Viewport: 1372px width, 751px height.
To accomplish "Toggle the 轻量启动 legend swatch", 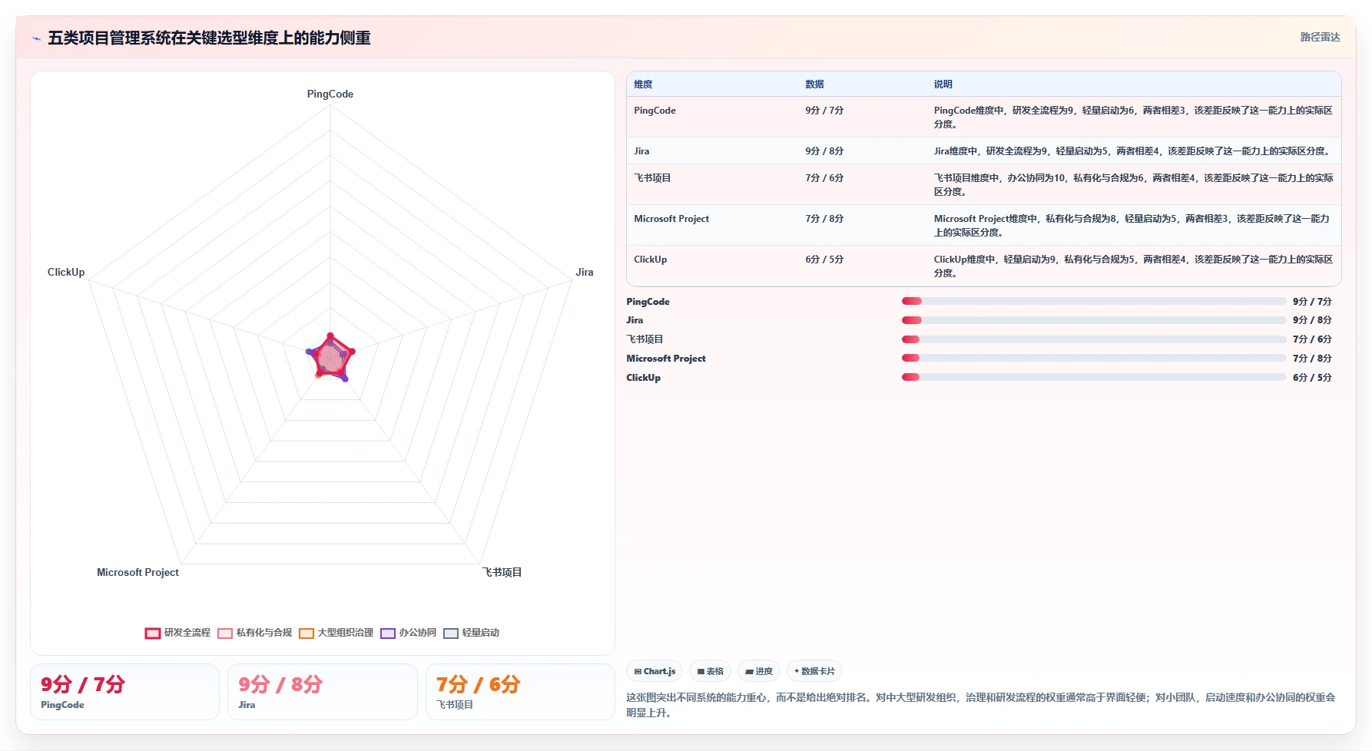I will click(x=451, y=633).
